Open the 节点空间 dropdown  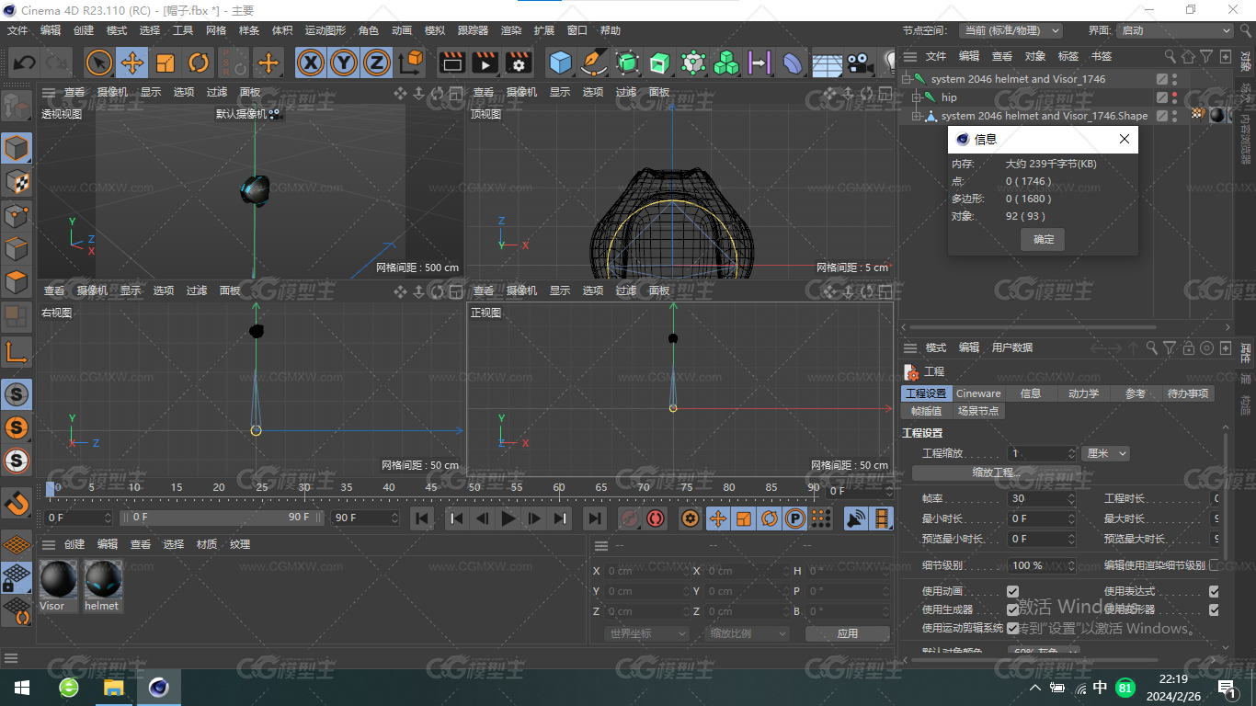click(x=1011, y=30)
